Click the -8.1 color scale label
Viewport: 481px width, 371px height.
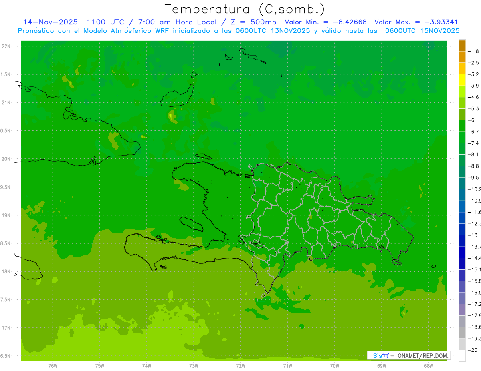coord(474,155)
